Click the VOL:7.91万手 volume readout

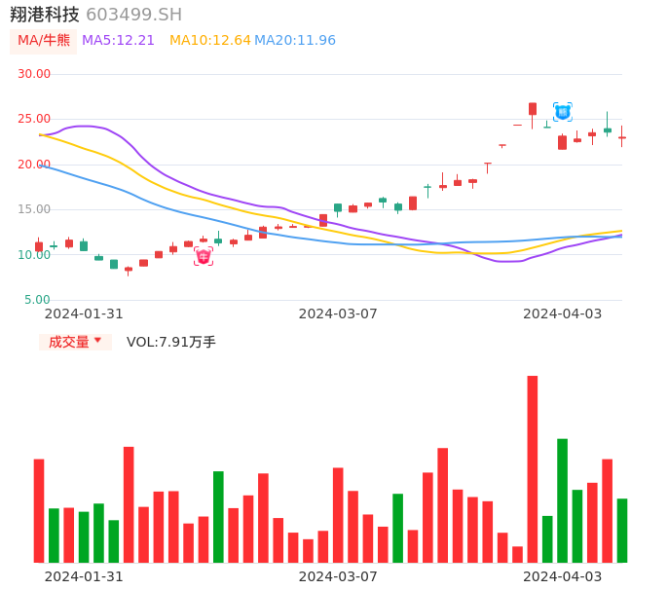[x=170, y=342]
